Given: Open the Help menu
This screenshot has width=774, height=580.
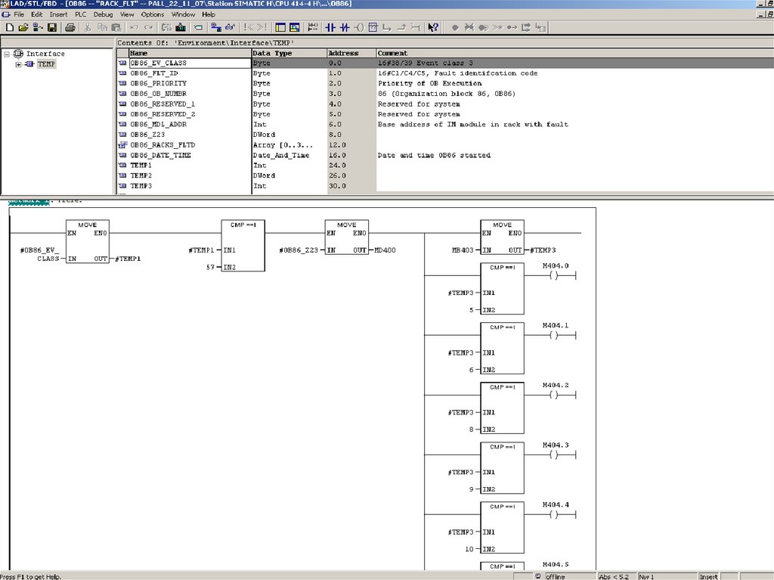Looking at the screenshot, I should click(209, 14).
